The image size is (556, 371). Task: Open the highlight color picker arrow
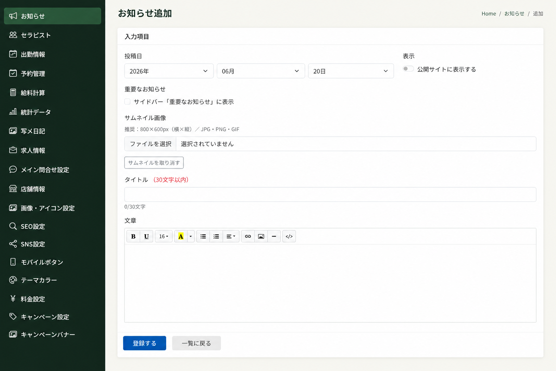(x=191, y=236)
